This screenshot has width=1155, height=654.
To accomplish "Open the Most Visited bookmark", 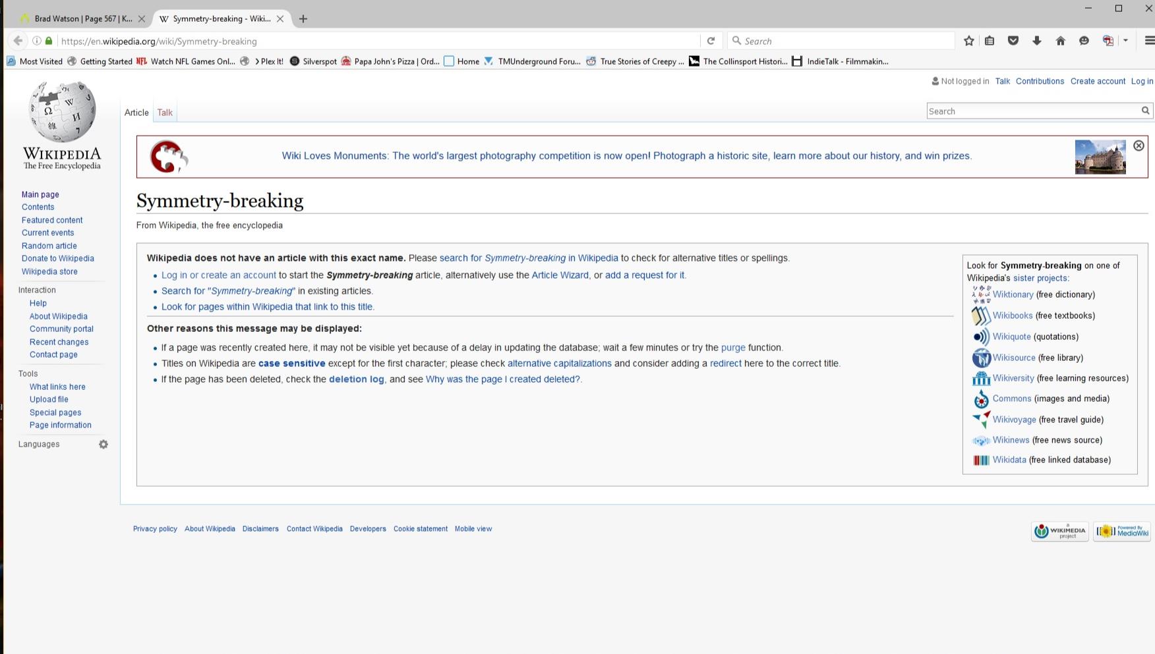I will pos(34,61).
